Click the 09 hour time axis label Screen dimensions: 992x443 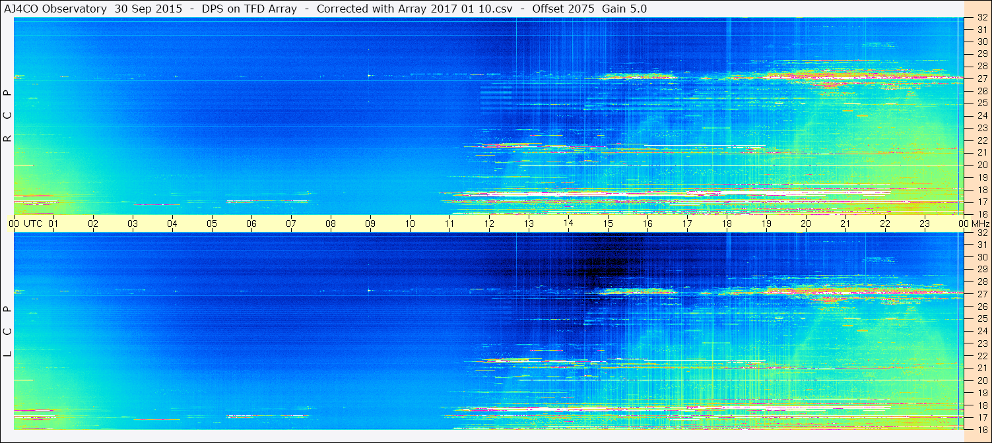pos(370,223)
